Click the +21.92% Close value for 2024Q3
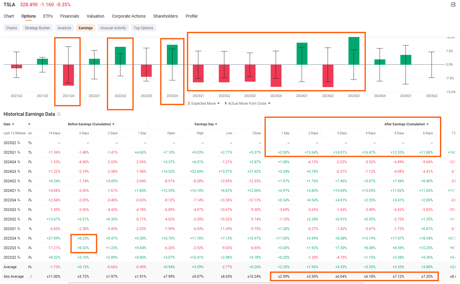 (x=254, y=172)
